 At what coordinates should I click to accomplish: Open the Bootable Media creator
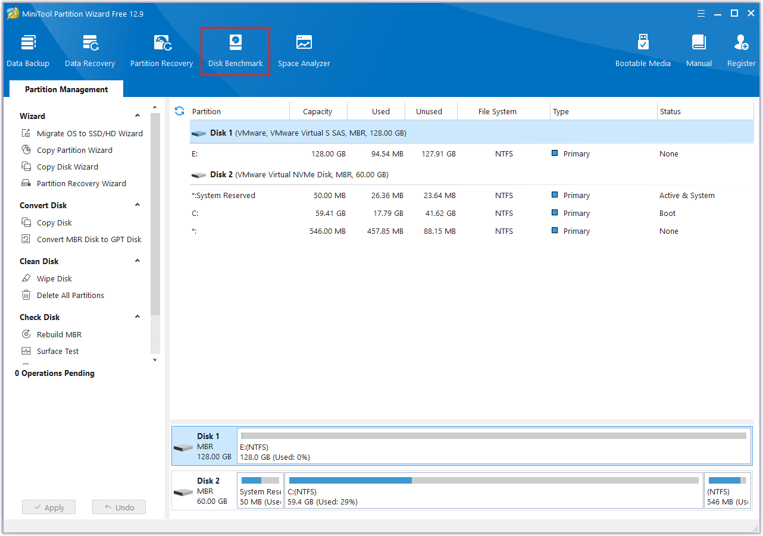pos(643,51)
